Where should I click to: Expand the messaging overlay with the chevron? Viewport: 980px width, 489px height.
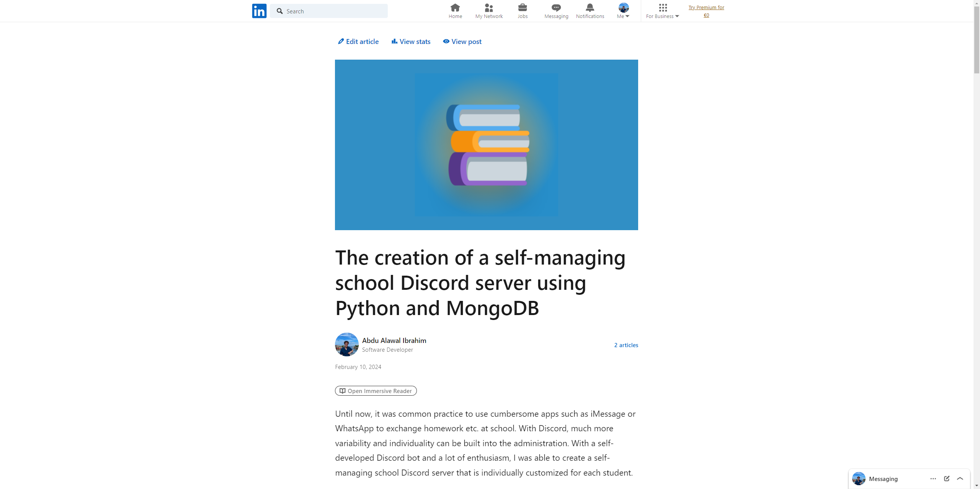960,479
